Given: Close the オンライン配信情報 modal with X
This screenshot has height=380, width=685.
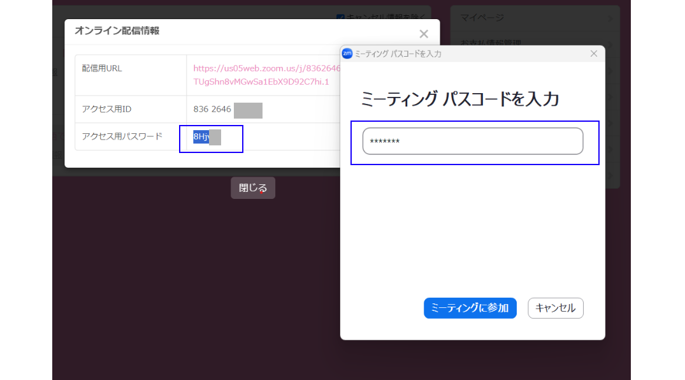Looking at the screenshot, I should tap(424, 34).
